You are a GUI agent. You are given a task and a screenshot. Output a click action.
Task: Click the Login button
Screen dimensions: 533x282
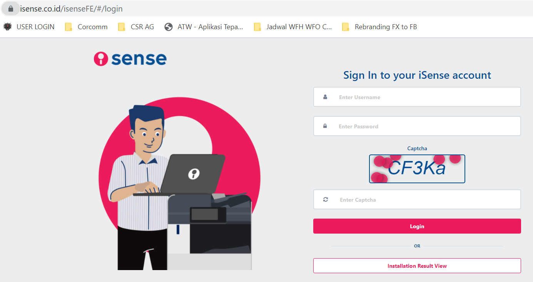pyautogui.click(x=417, y=226)
